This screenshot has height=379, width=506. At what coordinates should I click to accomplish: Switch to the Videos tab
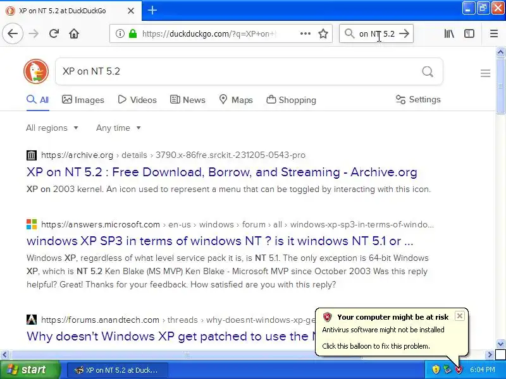pyautogui.click(x=137, y=100)
